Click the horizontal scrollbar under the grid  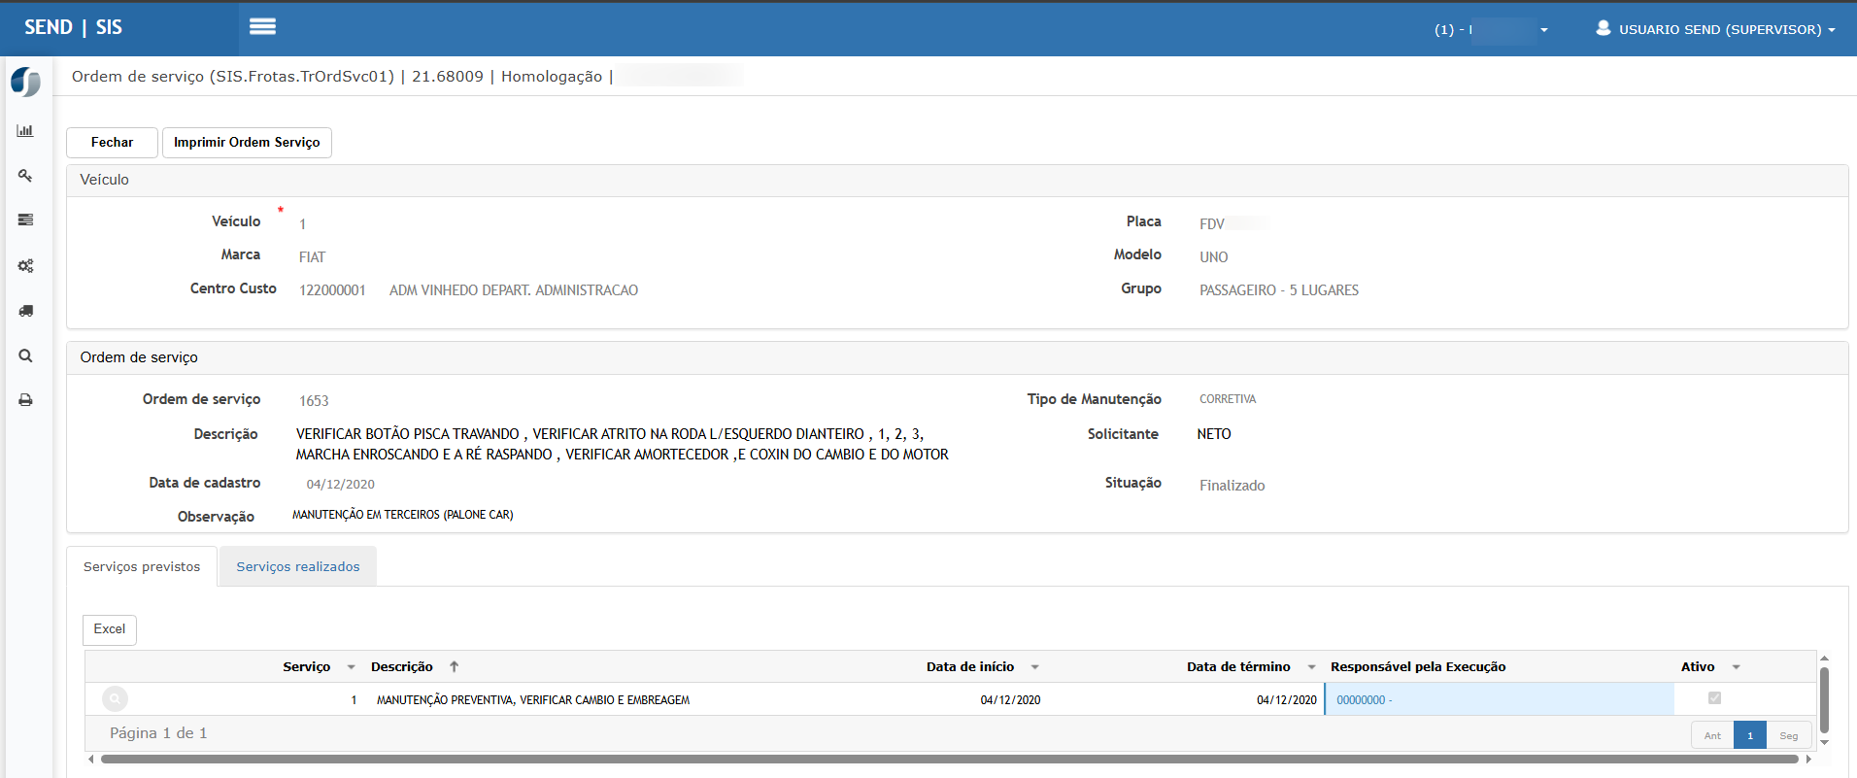pos(948,760)
